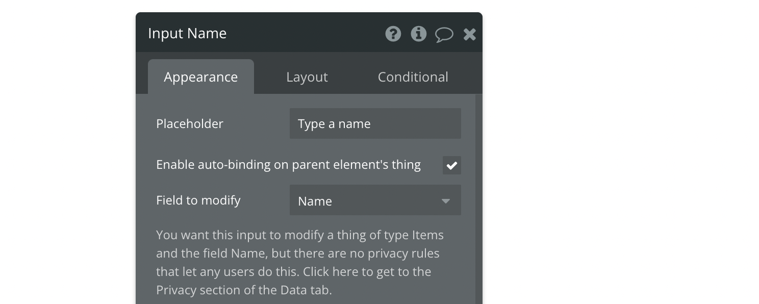Switch to the Layout tab
The width and height of the screenshot is (759, 304).
307,77
